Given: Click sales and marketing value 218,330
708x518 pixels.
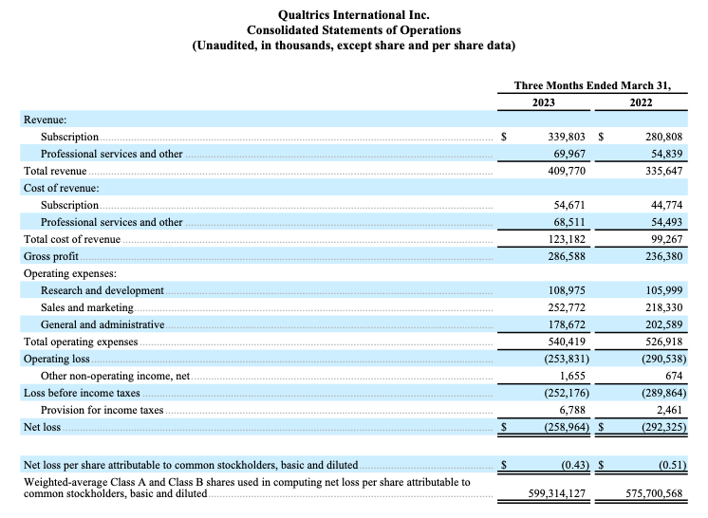Looking at the screenshot, I should click(x=663, y=307).
